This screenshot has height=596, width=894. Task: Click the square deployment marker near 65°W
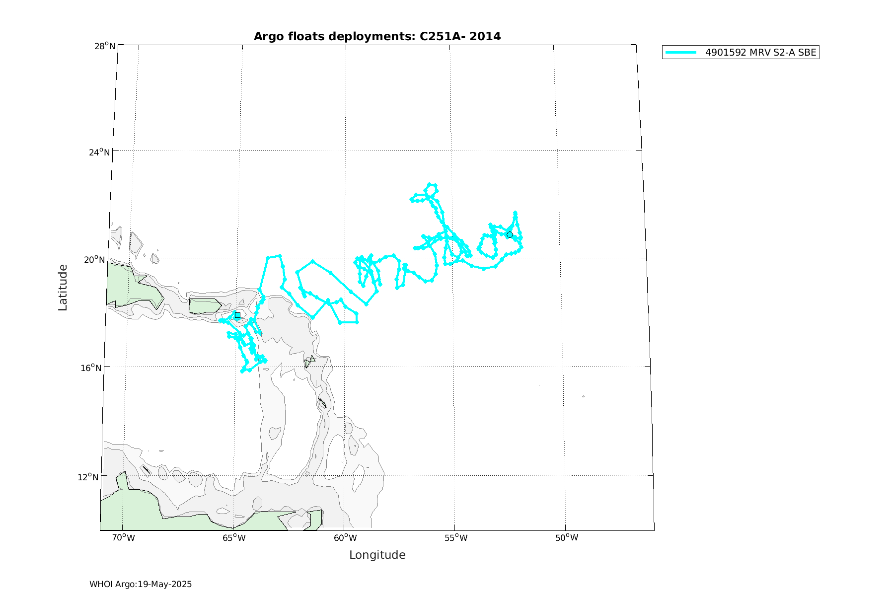pyautogui.click(x=237, y=315)
